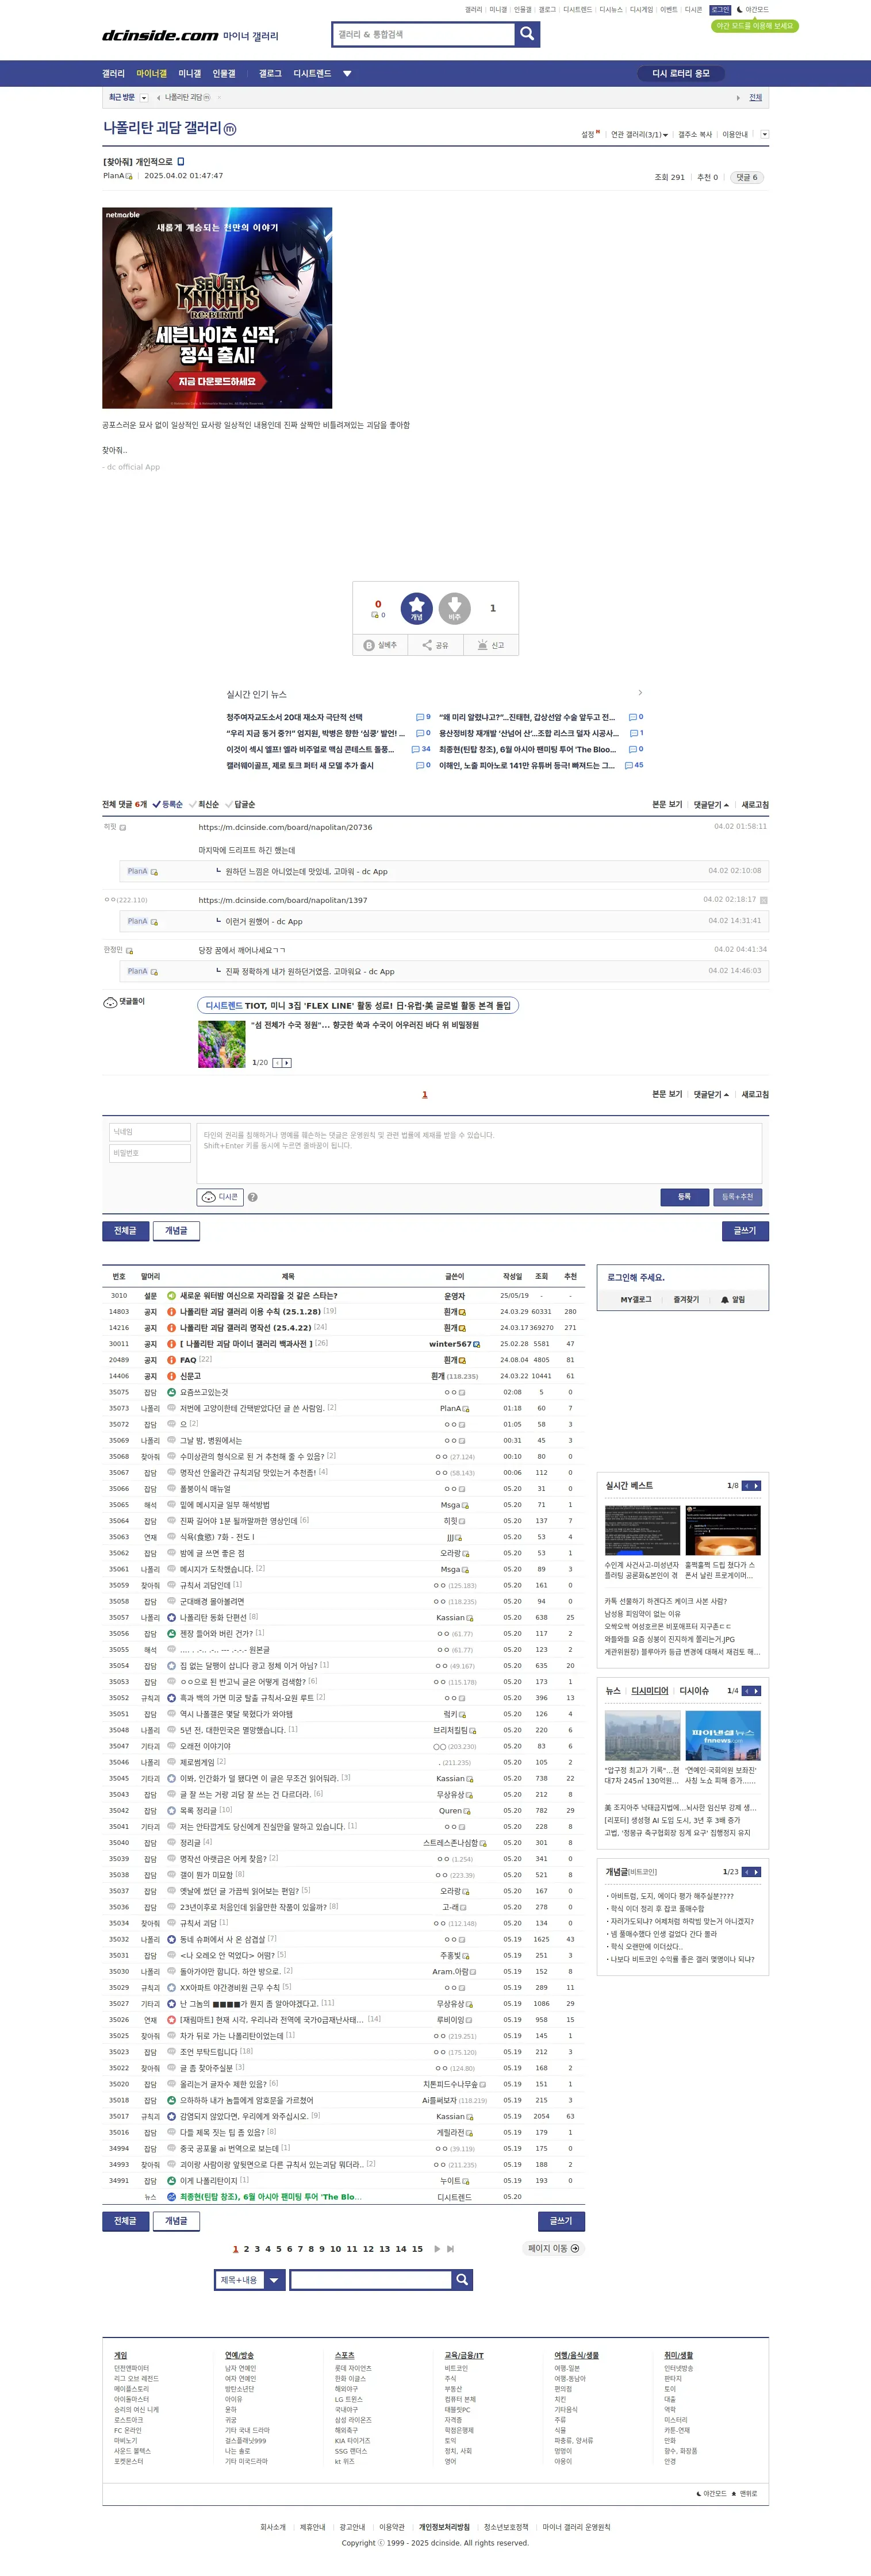Image resolution: width=871 pixels, height=2576 pixels.
Task: Expand 연관 갤러리(3/1) dropdown
Action: coord(639,135)
